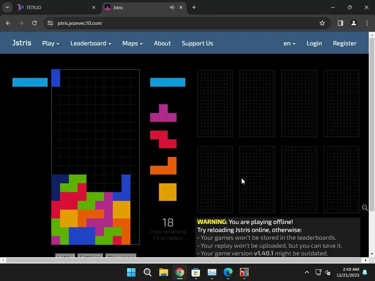Close the Jstris tab
The height and width of the screenshot is (281, 375).
coord(181,7)
